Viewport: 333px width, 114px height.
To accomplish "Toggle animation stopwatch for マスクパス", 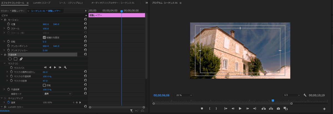I will [x=11, y=68].
